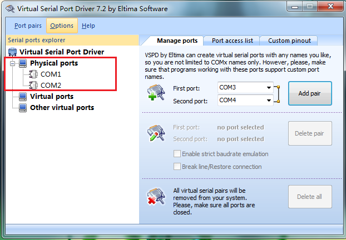This screenshot has height=240, width=346.
Task: Click the Virtual Serial Port Driver root icon
Action: click(13, 52)
